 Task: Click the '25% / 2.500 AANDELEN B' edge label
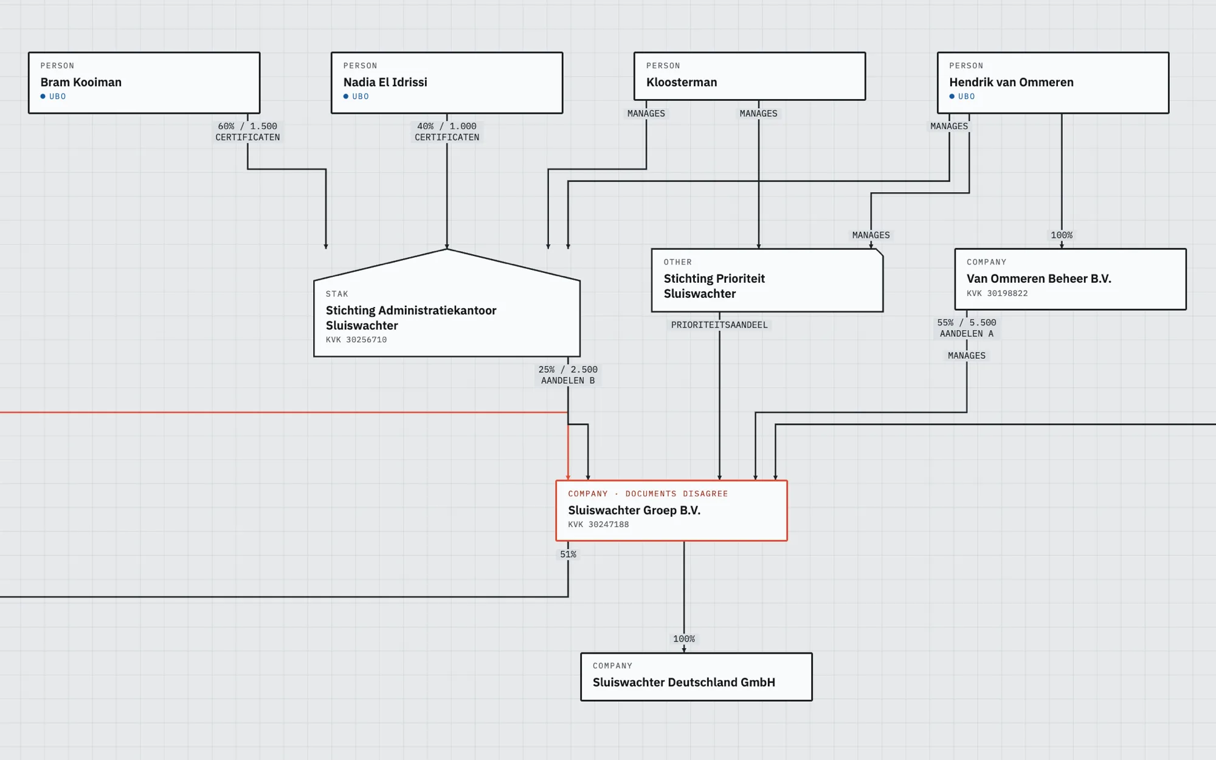pos(568,375)
